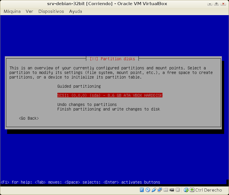Open the Máquina menu
Screen dimensions: 229x195
click(x=12, y=11)
